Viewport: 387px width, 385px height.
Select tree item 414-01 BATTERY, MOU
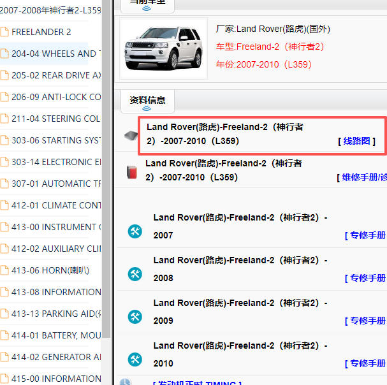(56, 335)
